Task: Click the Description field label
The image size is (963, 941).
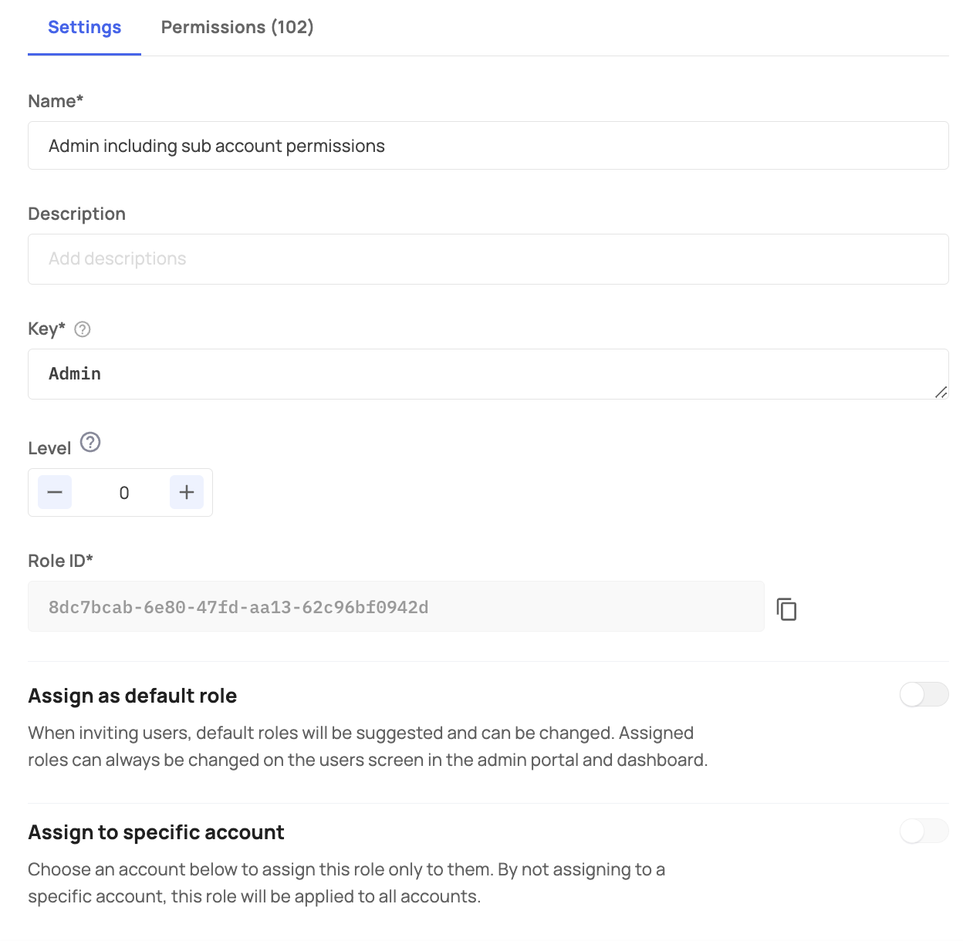Action: [x=76, y=214]
